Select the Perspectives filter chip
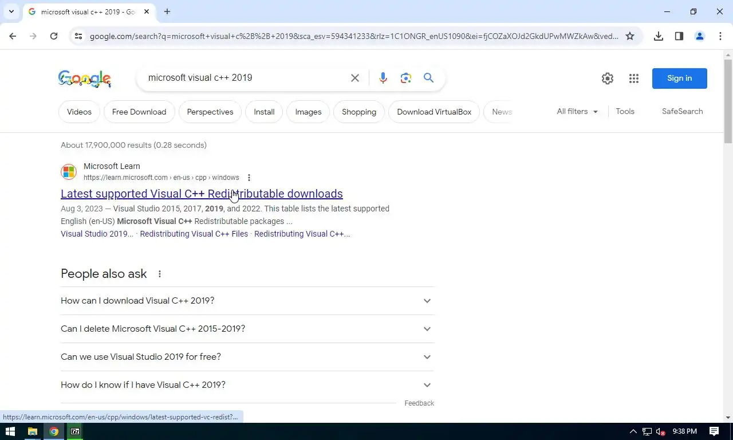Image resolution: width=733 pixels, height=440 pixels. pos(210,112)
